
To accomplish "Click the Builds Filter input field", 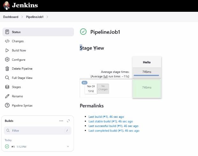I will pyautogui.click(x=38, y=131).
